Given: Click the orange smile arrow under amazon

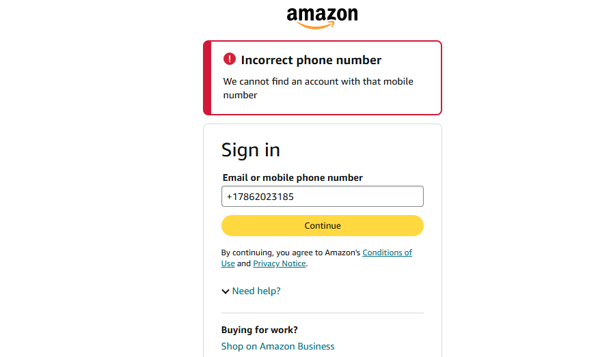Looking at the screenshot, I should pyautogui.click(x=316, y=27).
